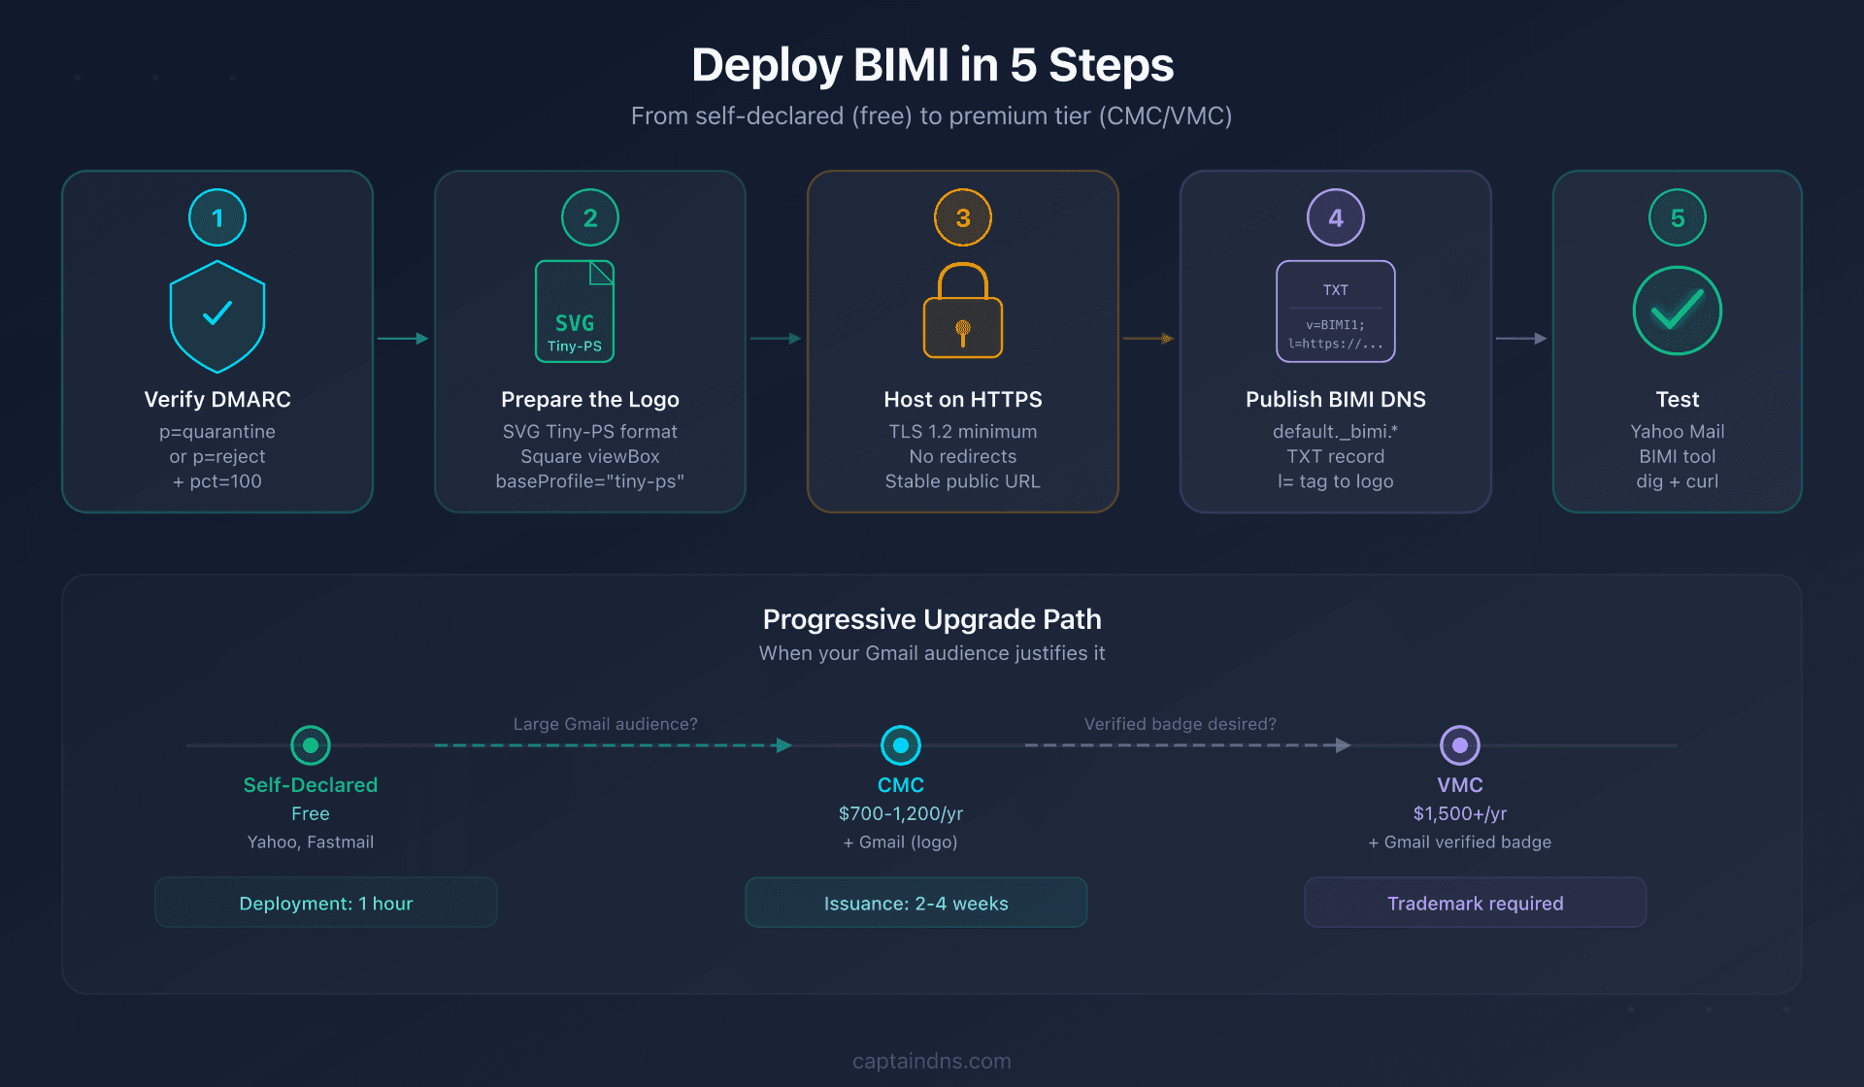Click the step 1 number badge
The width and height of the screenshot is (1864, 1087).
click(x=216, y=217)
